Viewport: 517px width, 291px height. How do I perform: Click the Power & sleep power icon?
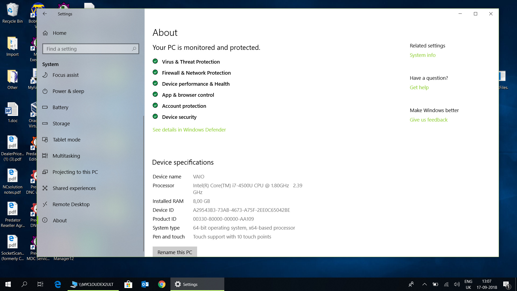click(x=45, y=91)
